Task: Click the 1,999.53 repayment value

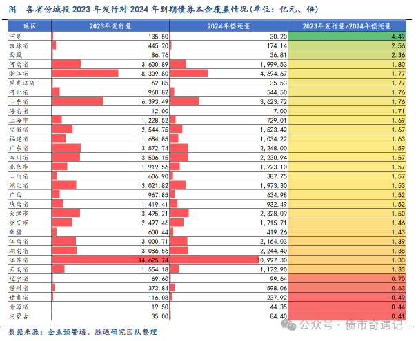Action: coord(273,64)
